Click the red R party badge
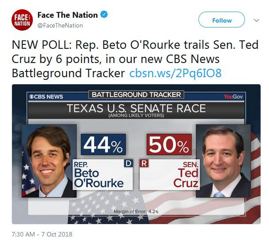Viewport: 269px width, 240px height. [x=144, y=163]
